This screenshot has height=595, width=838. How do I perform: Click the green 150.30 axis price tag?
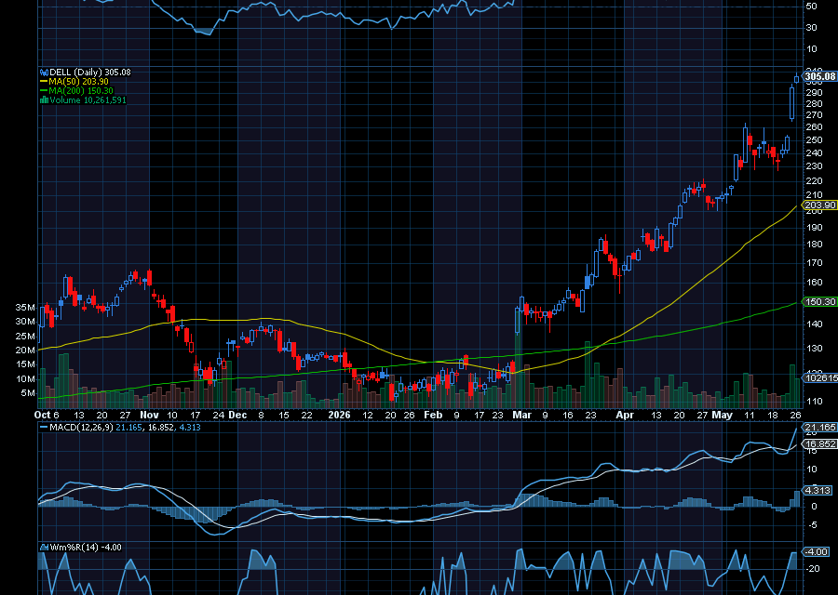tap(819, 301)
